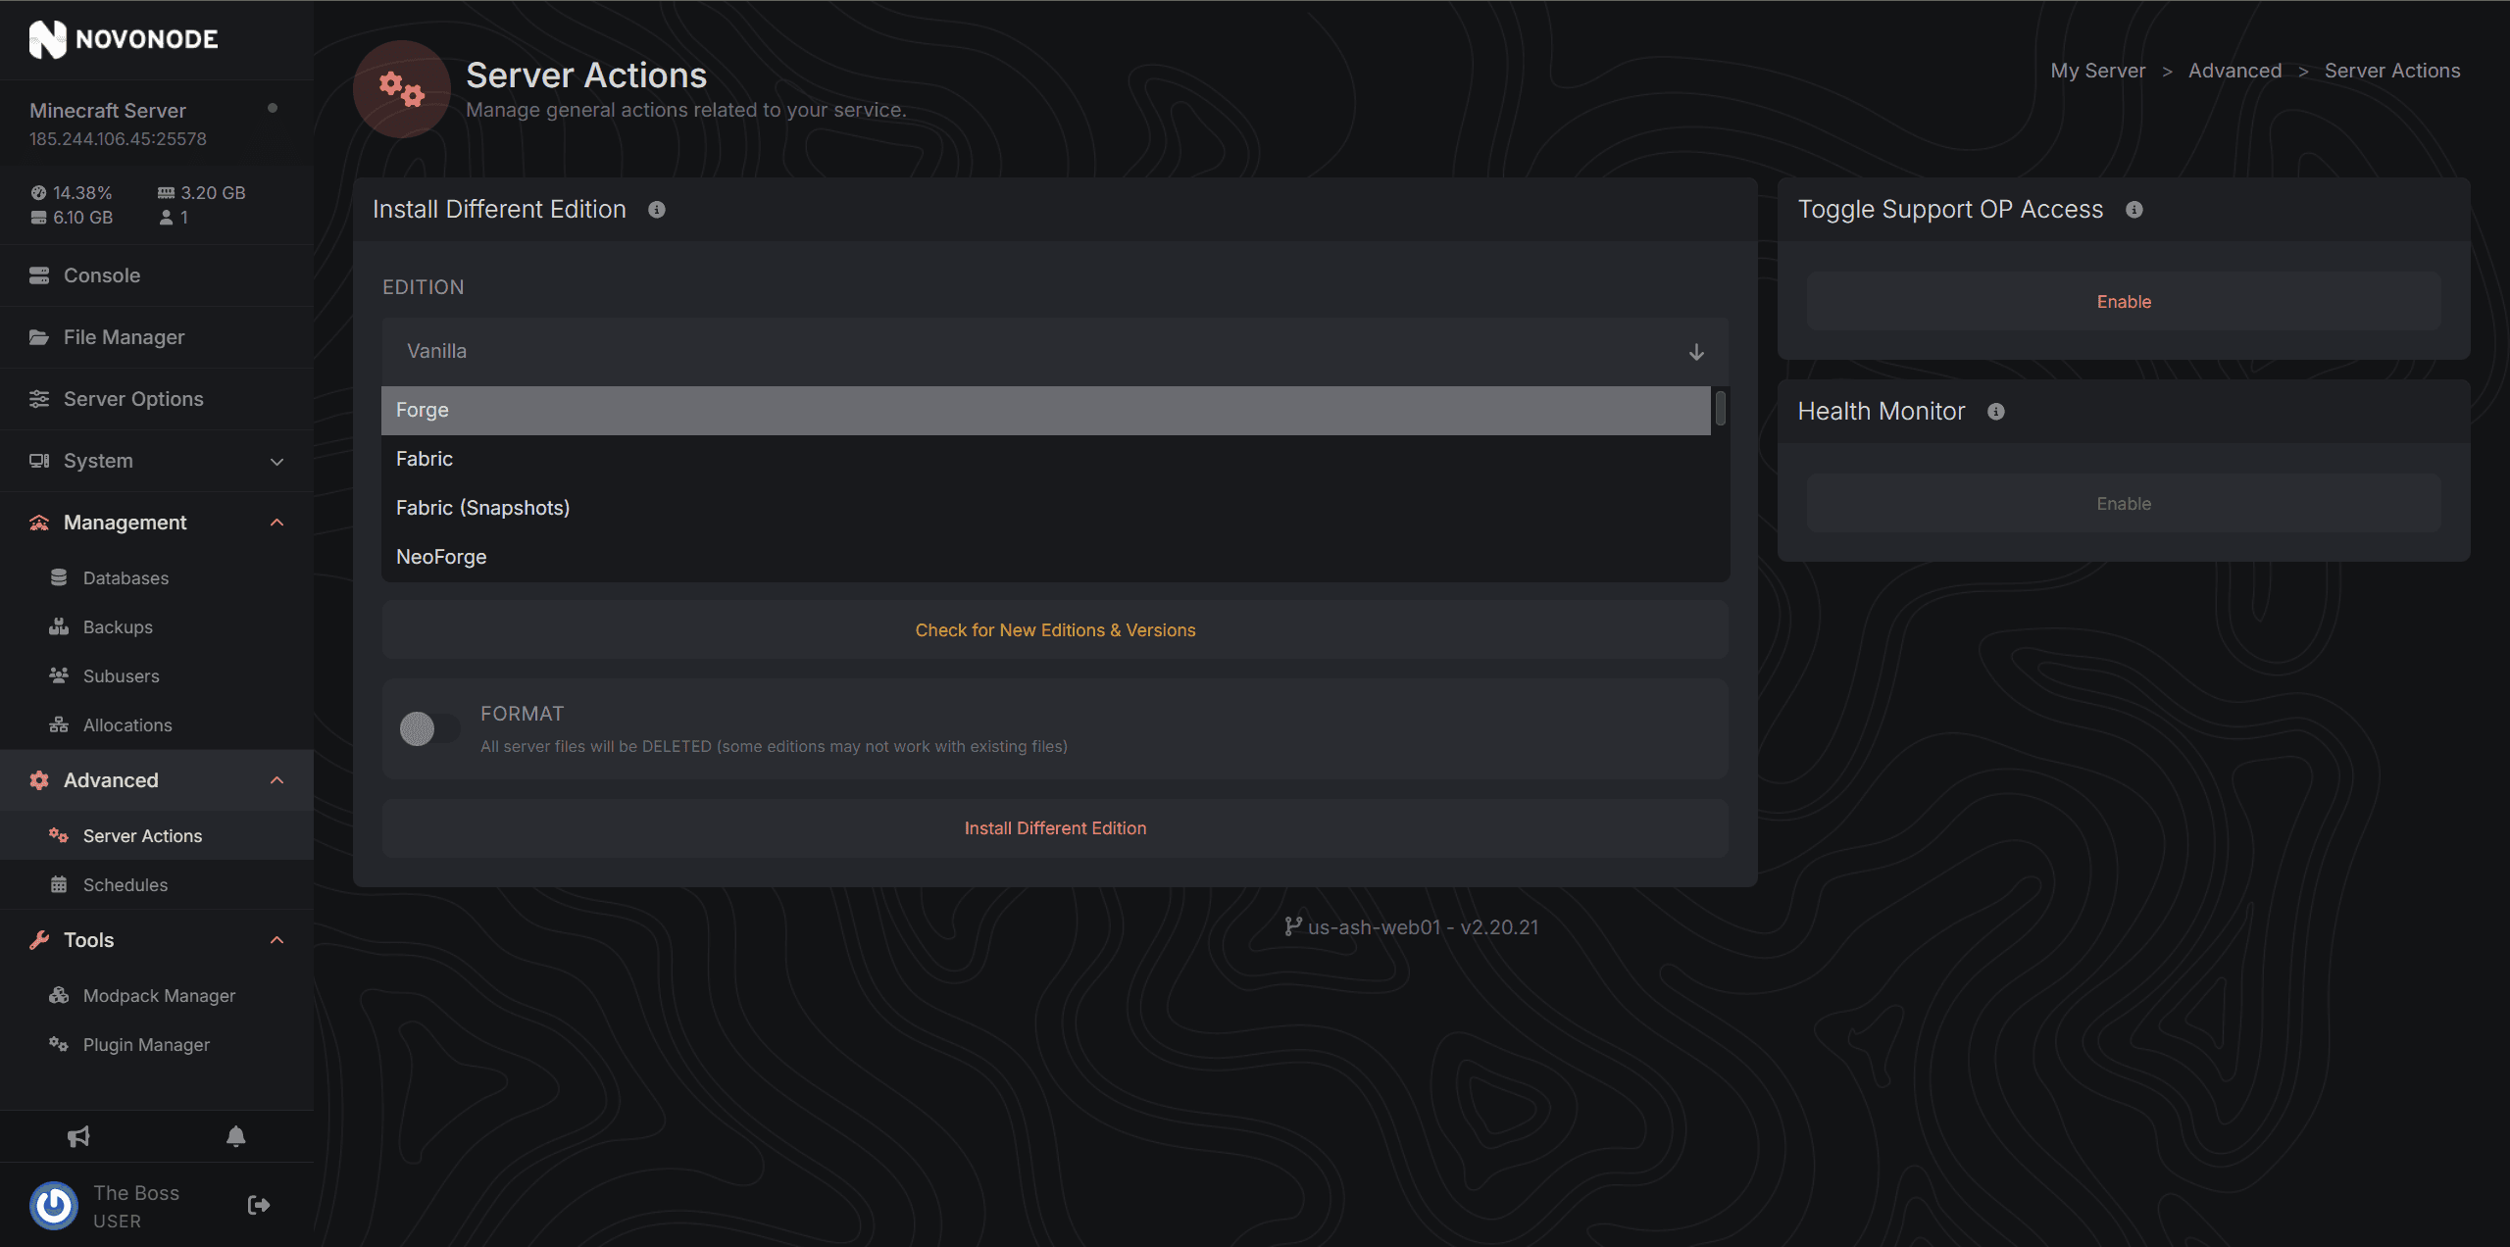Viewport: 2510px width, 1247px height.
Task: Collapse the Management section
Action: click(x=276, y=523)
